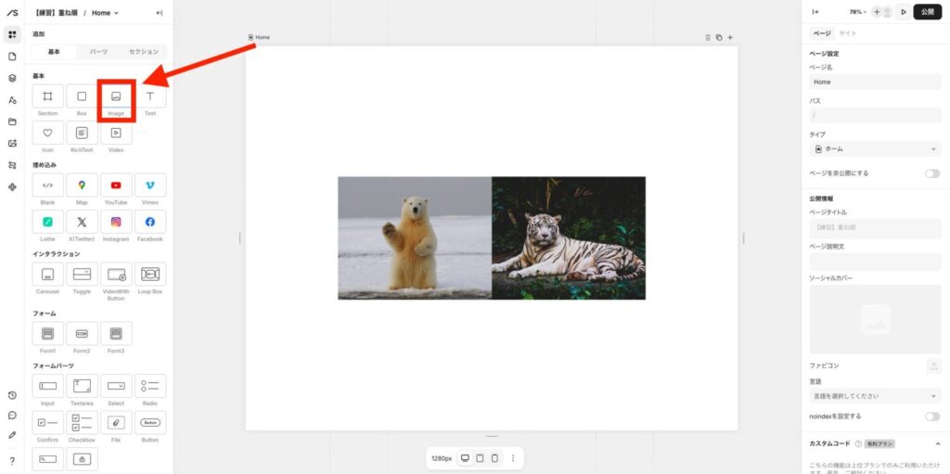950x474 pixels.
Task: Open the サイト tab in the right panel
Action: 848,33
